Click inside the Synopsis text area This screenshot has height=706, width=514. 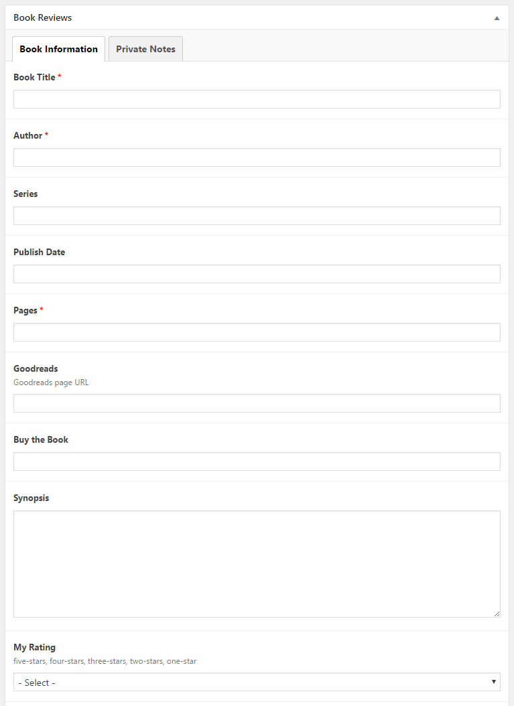point(257,563)
